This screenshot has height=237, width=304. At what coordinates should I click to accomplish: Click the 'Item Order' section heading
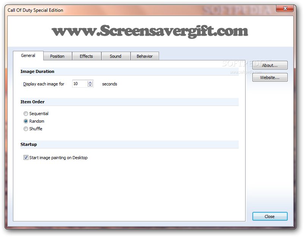[x=33, y=102]
